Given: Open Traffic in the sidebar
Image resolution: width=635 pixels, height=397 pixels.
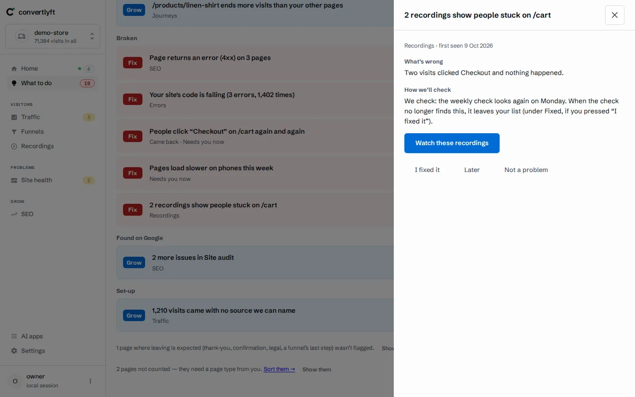Looking at the screenshot, I should (x=52, y=117).
